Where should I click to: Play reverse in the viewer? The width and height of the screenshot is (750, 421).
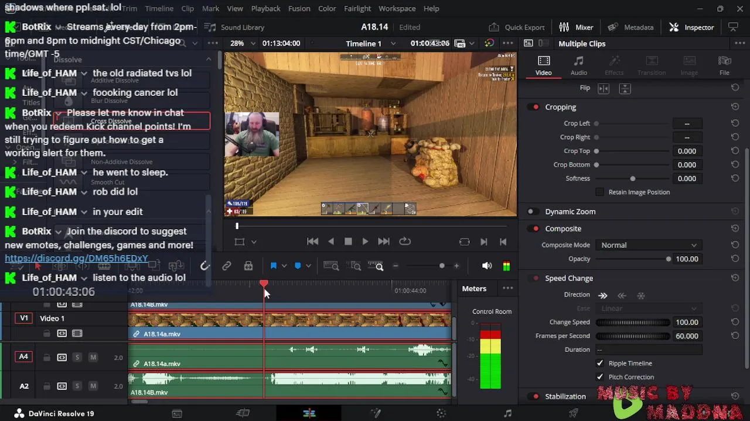coord(331,241)
